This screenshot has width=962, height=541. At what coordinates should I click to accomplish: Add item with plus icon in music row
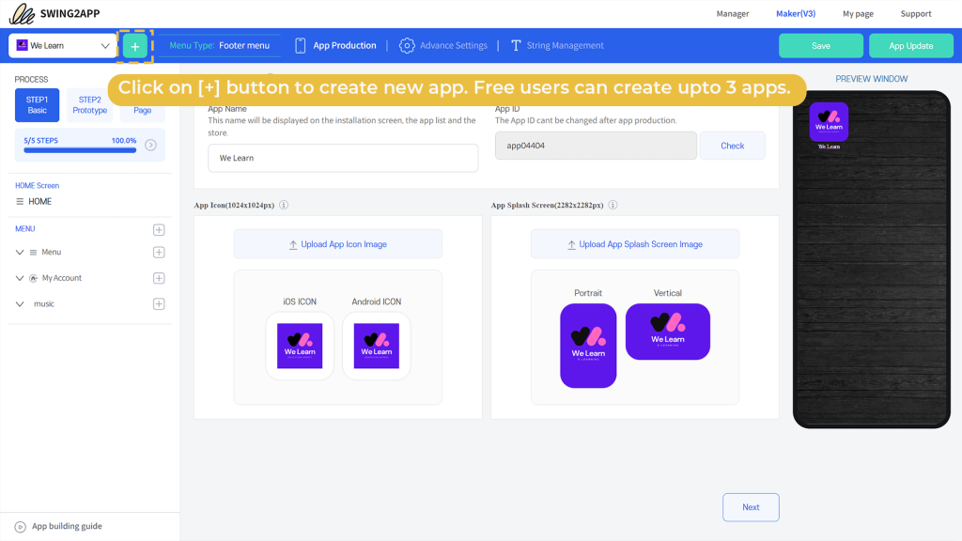[x=159, y=303]
